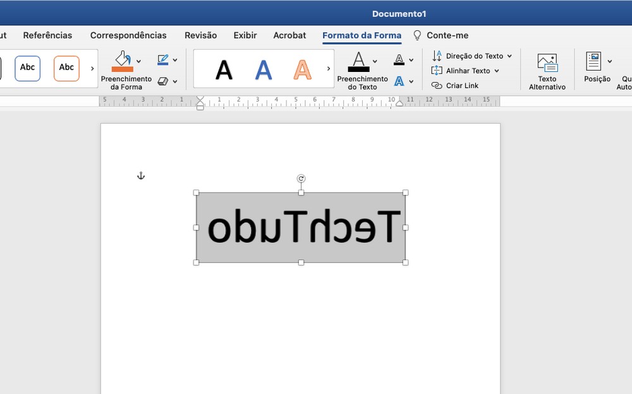Select the Exibir tab
This screenshot has width=632, height=394.
pyautogui.click(x=245, y=35)
